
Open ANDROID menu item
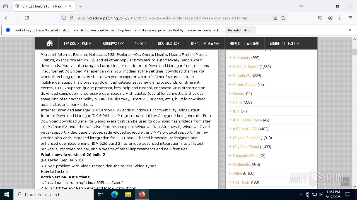141,43
